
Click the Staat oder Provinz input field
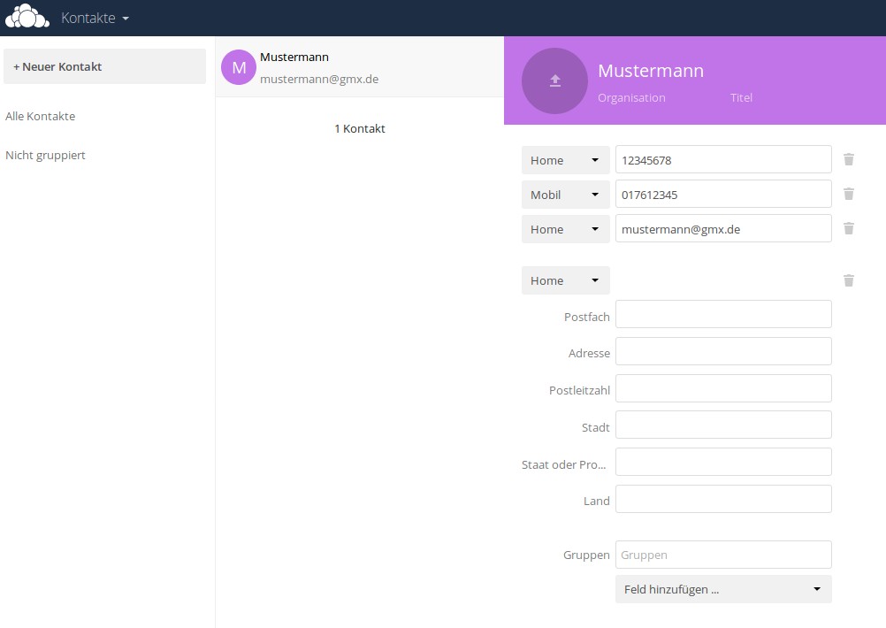[723, 463]
